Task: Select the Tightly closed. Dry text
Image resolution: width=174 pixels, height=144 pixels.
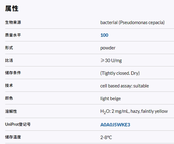Action: click(x=120, y=73)
